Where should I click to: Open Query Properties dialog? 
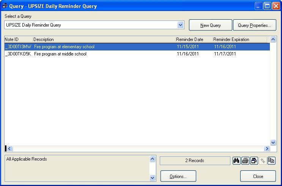[x=254, y=25]
